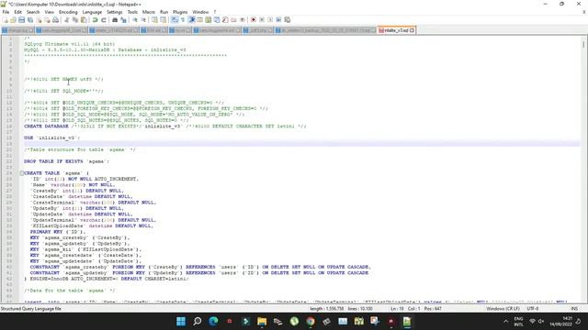Click the Open file toolbar icon
The width and height of the screenshot is (588, 330).
click(13, 19)
